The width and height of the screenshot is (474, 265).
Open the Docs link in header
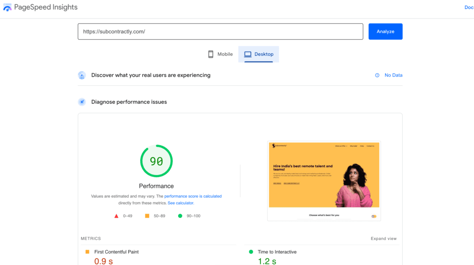(468, 7)
